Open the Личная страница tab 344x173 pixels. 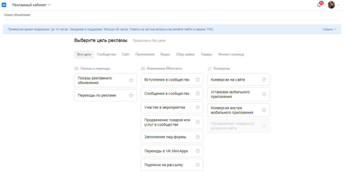click(x=231, y=54)
